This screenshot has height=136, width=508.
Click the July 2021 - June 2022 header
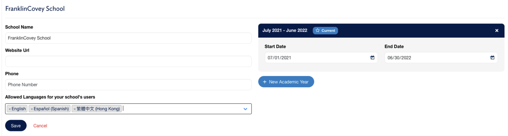pos(285,30)
